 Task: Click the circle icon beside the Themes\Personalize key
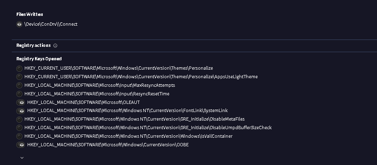pyautogui.click(x=19, y=68)
